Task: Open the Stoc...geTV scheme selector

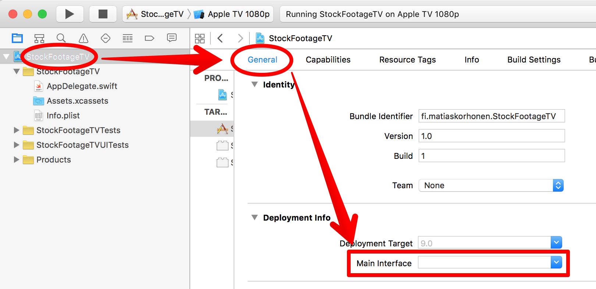Action: [155, 14]
